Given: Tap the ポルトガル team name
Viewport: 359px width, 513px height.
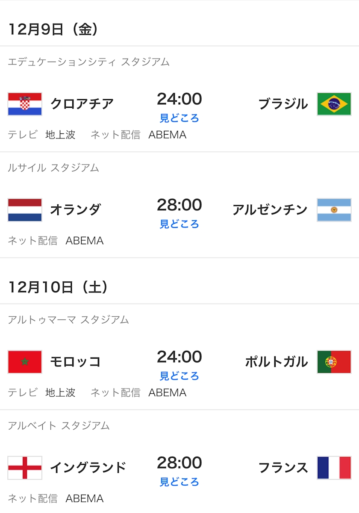Looking at the screenshot, I should click(x=276, y=362).
